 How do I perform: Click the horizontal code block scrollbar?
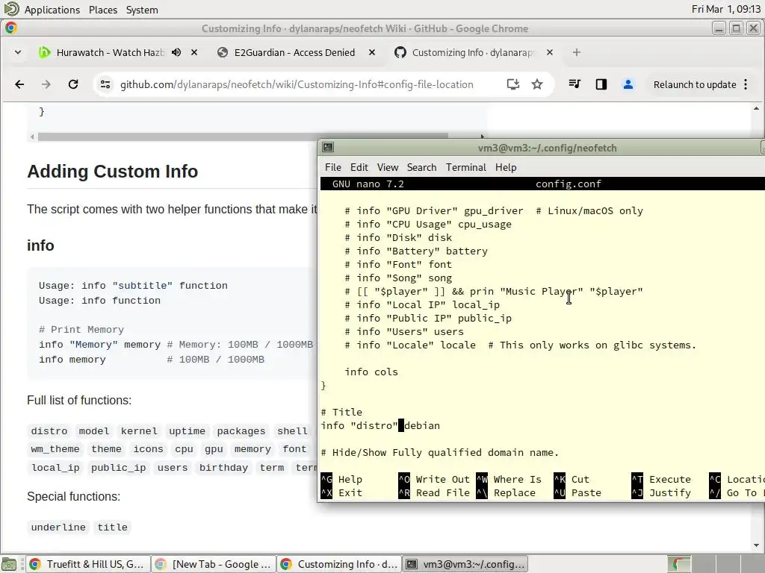click(x=243, y=137)
